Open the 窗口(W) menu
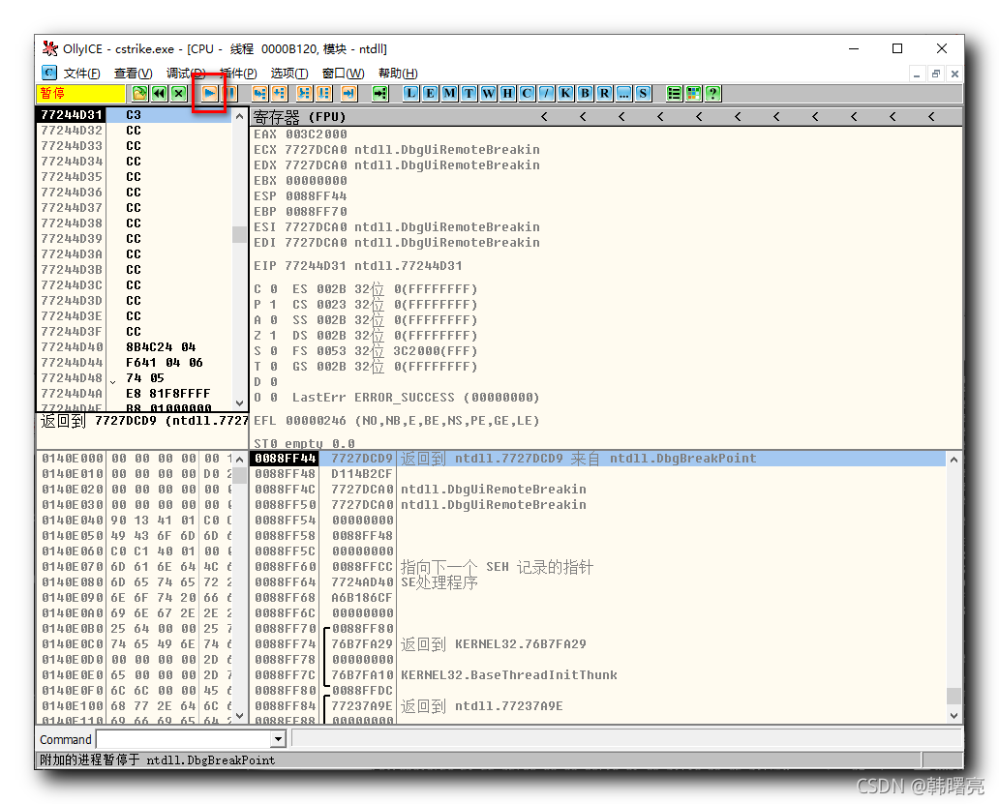 (344, 74)
